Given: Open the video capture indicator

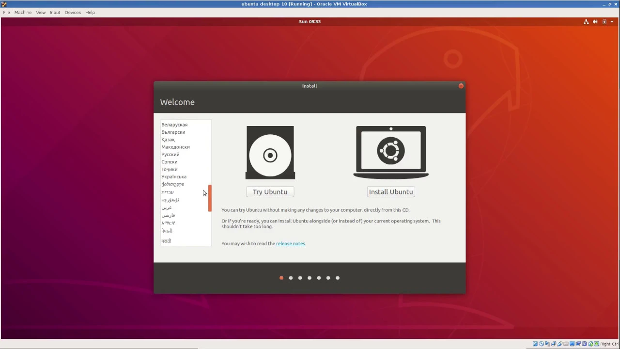Looking at the screenshot, I should point(578,344).
